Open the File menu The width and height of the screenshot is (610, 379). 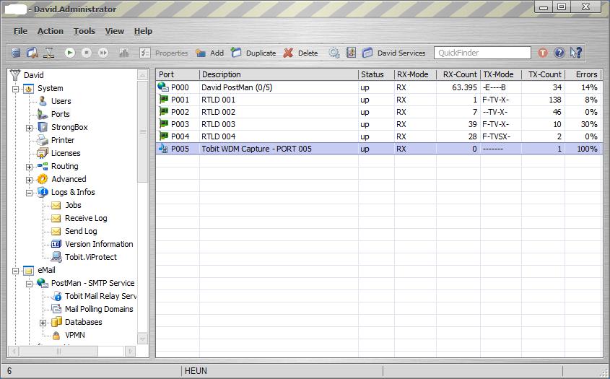[x=20, y=31]
